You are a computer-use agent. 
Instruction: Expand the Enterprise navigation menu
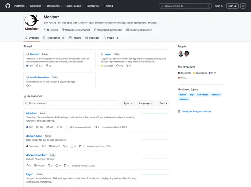(94, 6)
